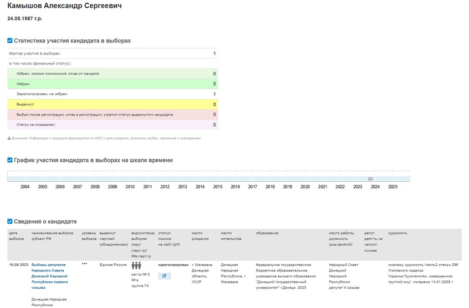Click the pink 'Выбыл после регистрации' row
This screenshot has height=308, width=469.
tap(113, 115)
